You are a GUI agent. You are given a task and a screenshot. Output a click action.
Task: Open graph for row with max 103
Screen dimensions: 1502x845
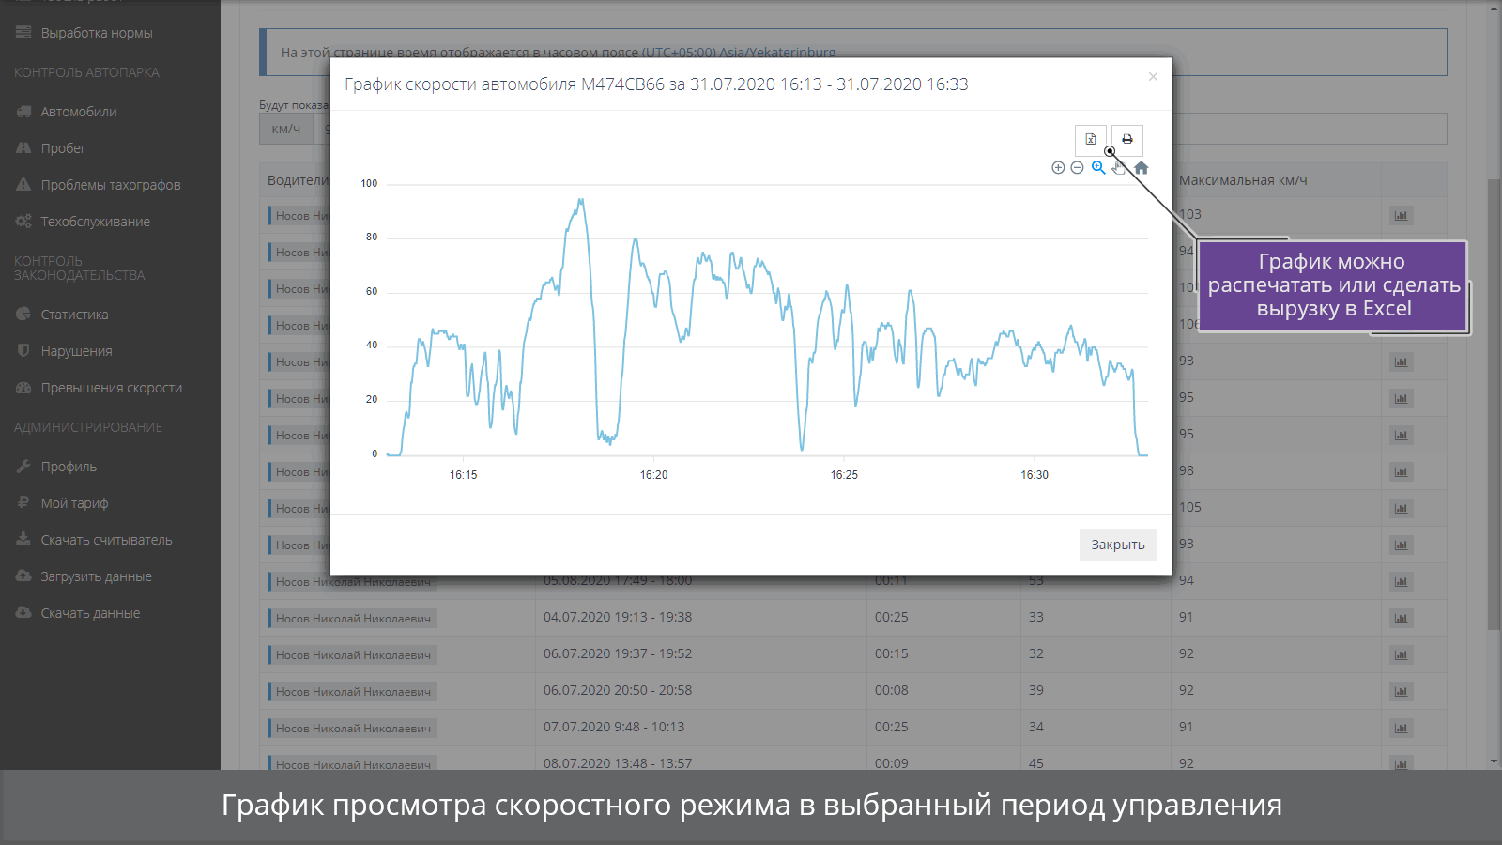click(1401, 216)
